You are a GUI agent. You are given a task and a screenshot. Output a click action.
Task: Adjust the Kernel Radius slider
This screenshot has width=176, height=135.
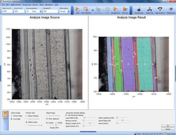coord(123,120)
